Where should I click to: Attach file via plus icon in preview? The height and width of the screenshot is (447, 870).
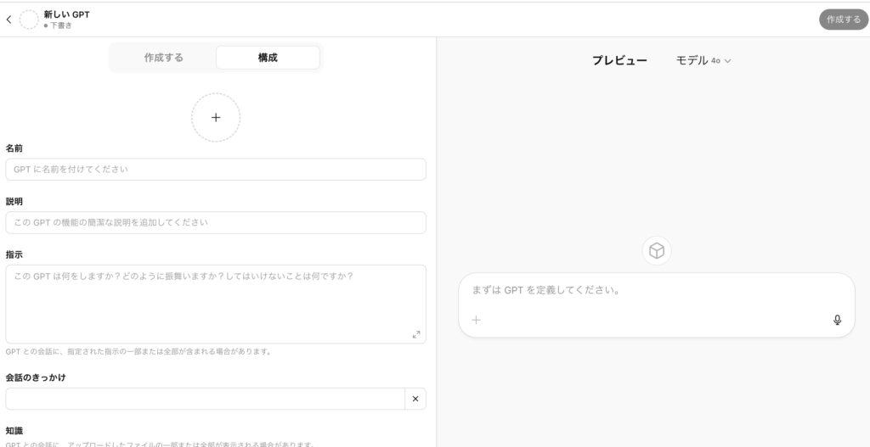(476, 320)
